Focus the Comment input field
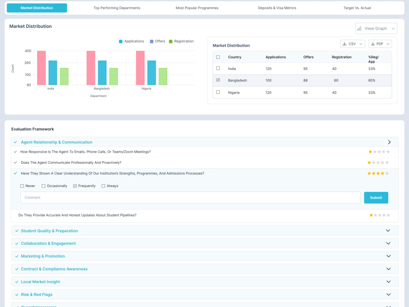The height and width of the screenshot is (307, 409). coord(191,198)
